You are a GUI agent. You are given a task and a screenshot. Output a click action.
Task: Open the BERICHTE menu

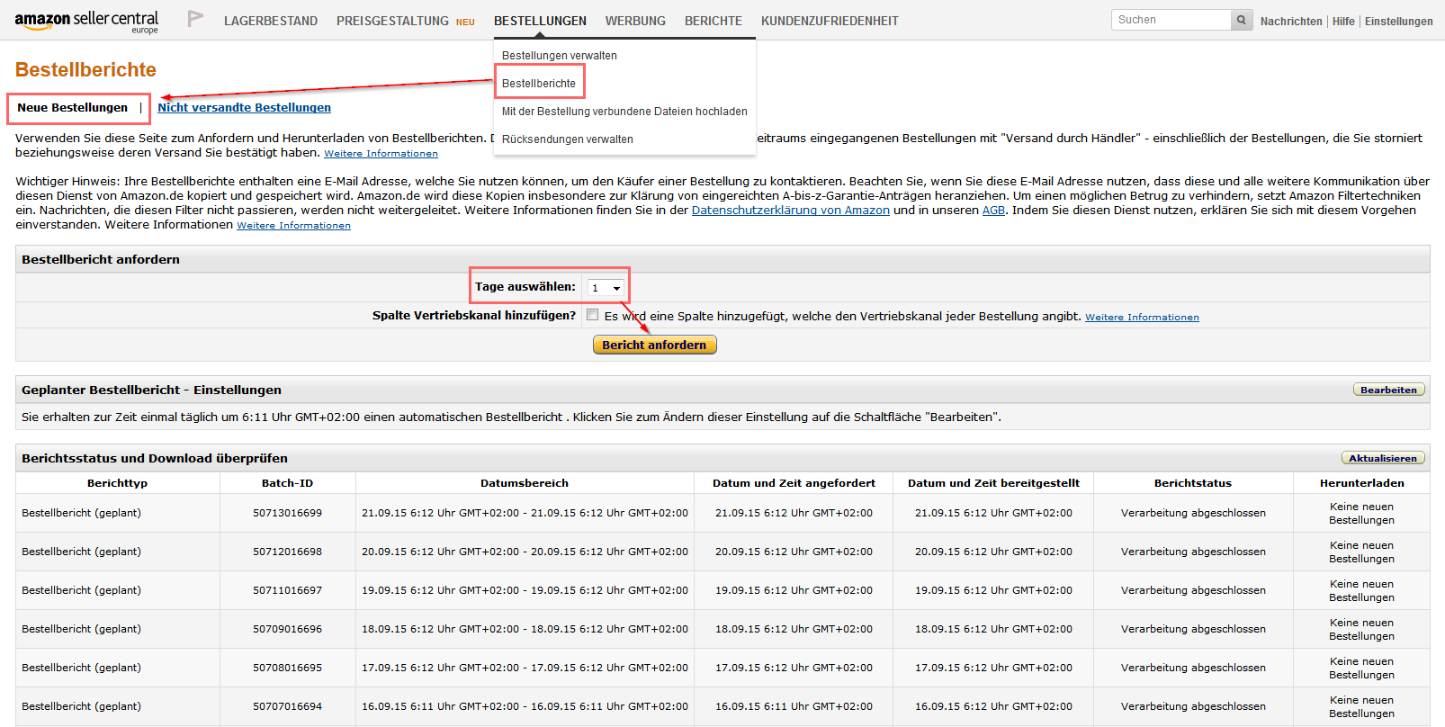pyautogui.click(x=714, y=21)
